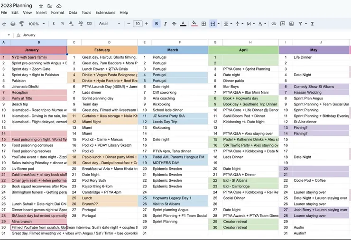Click the January header cell
The width and height of the screenshot is (351, 240).
[x=34, y=50]
